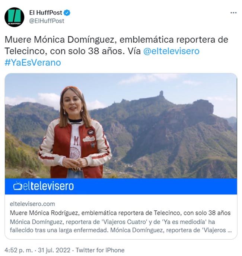Open the Twitter for iPhone source link

pyautogui.click(x=100, y=250)
